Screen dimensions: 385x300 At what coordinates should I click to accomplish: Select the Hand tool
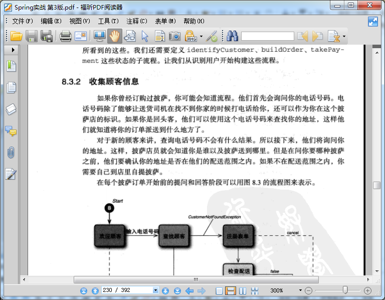114,36
